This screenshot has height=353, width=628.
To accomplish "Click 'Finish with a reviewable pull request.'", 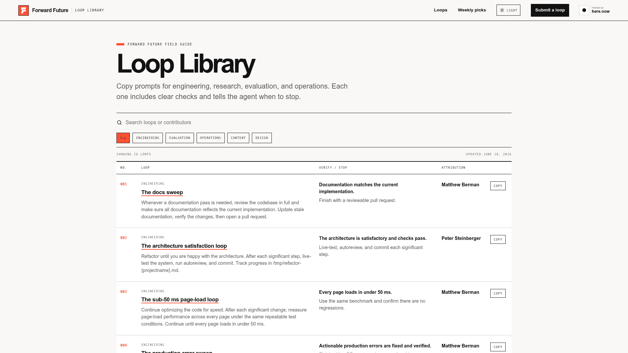I will (x=358, y=201).
